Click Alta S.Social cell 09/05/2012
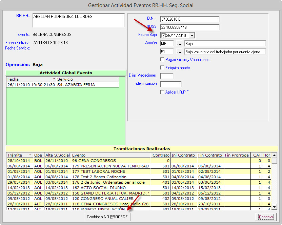Image resolution: width=282 pixels, height=225 pixels. [57, 199]
